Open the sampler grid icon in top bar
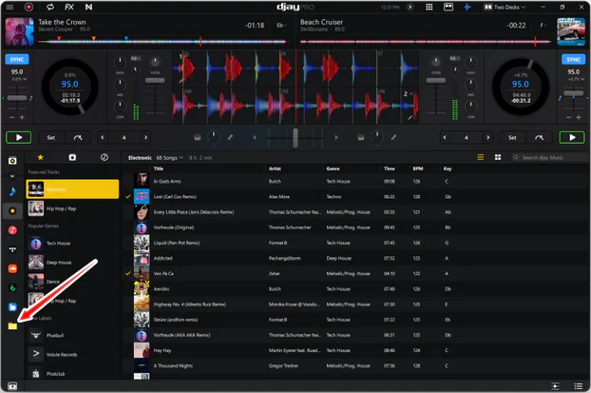The height and width of the screenshot is (393, 591). tap(429, 8)
